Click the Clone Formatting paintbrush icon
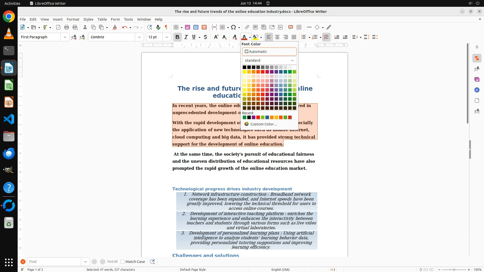The image size is (484, 272). click(x=114, y=27)
